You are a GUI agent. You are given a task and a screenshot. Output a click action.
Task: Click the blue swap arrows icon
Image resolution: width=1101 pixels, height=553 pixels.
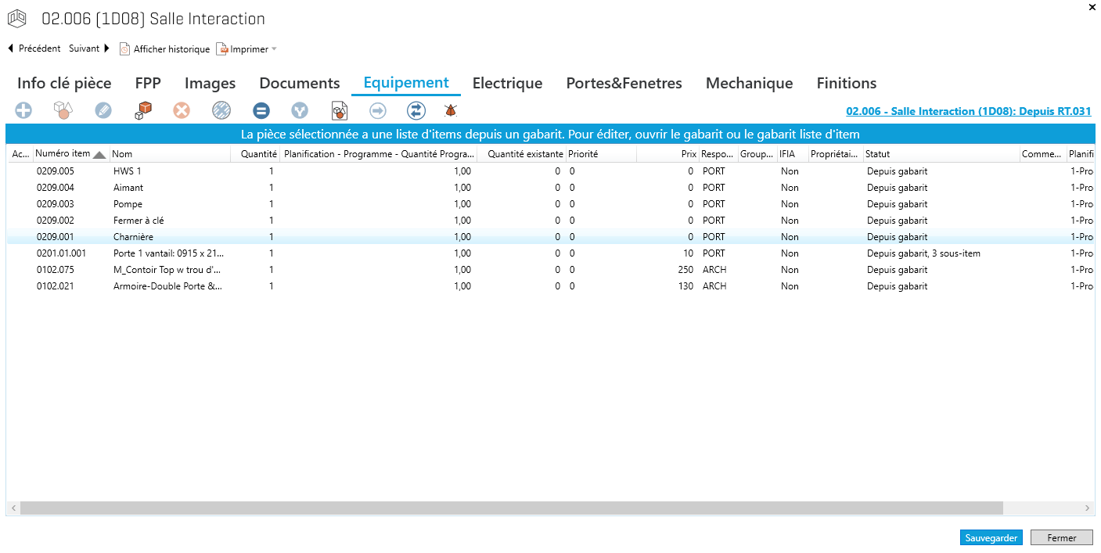tap(416, 111)
